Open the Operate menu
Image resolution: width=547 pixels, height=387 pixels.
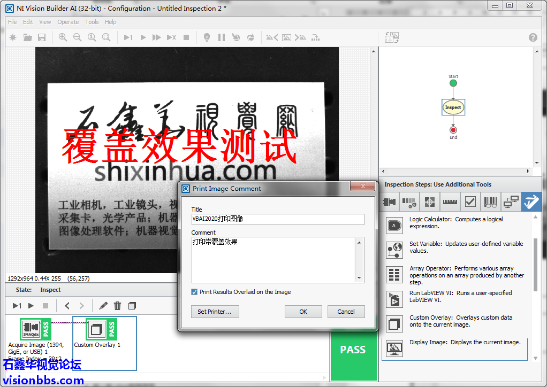tap(68, 22)
